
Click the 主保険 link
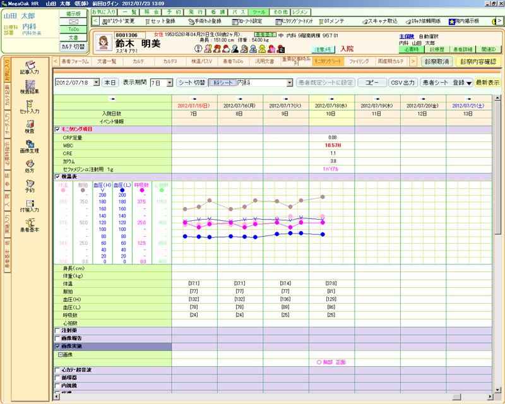pyautogui.click(x=407, y=37)
